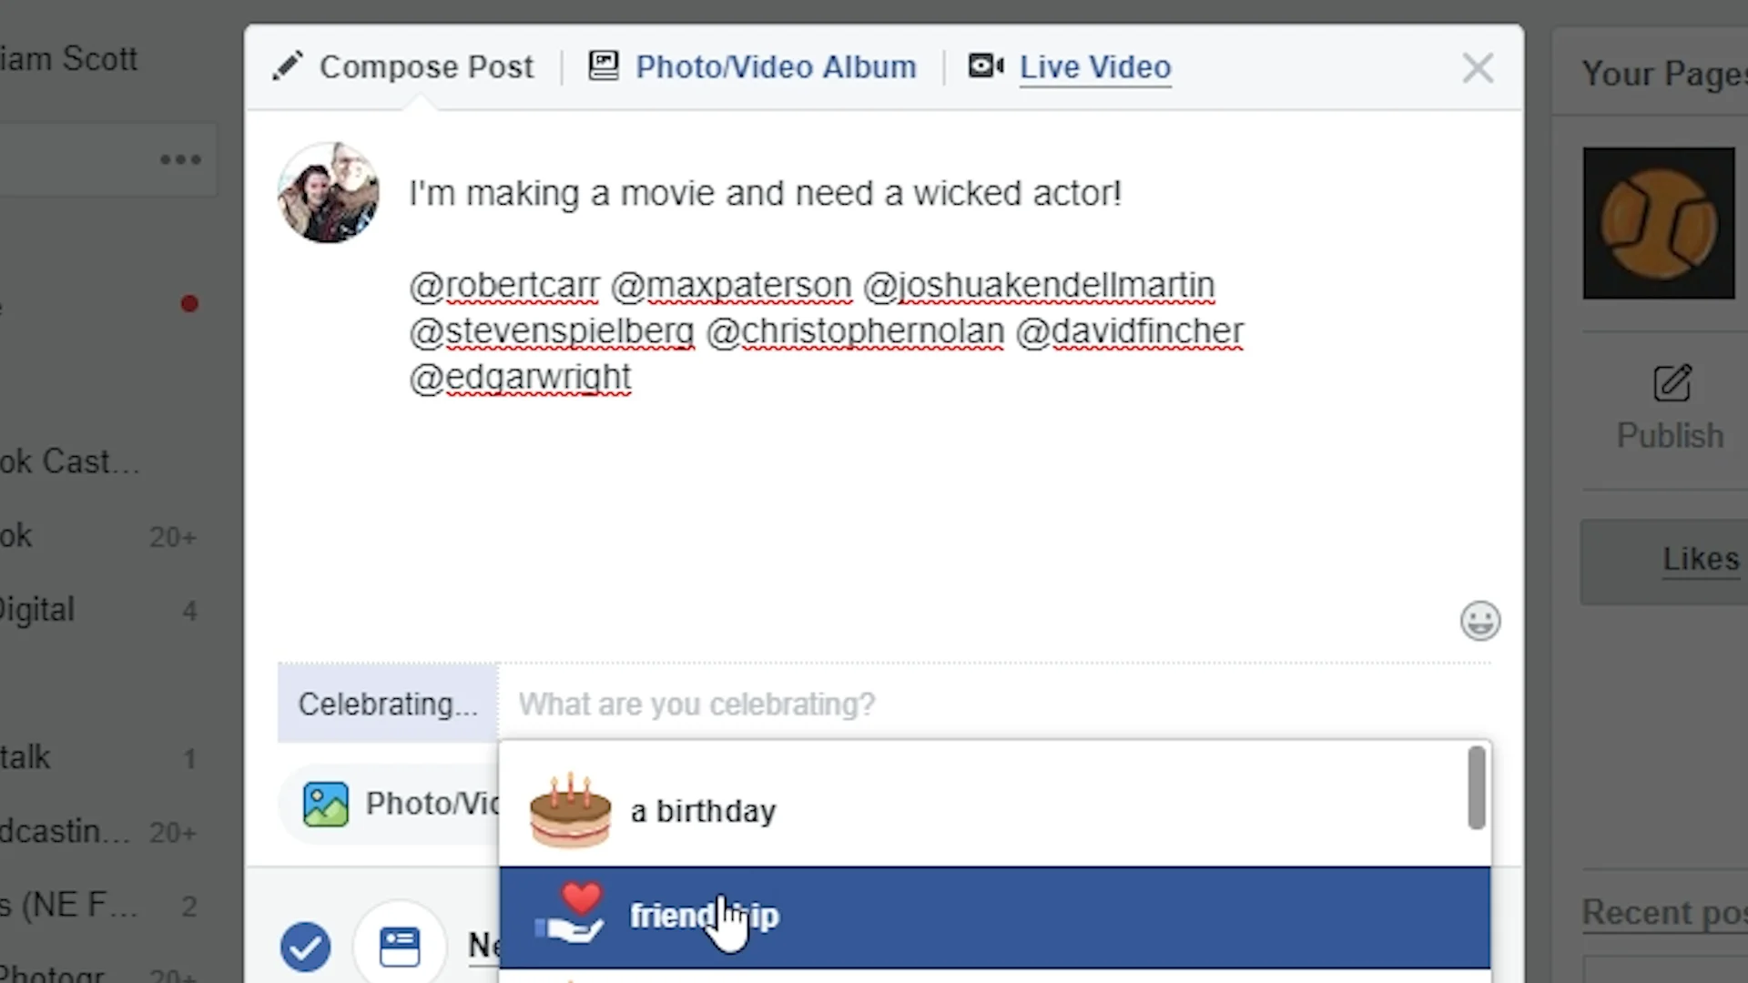Screen dimensions: 1748x983
Task: Click the Publish label in the right panel
Action: [x=1671, y=436]
